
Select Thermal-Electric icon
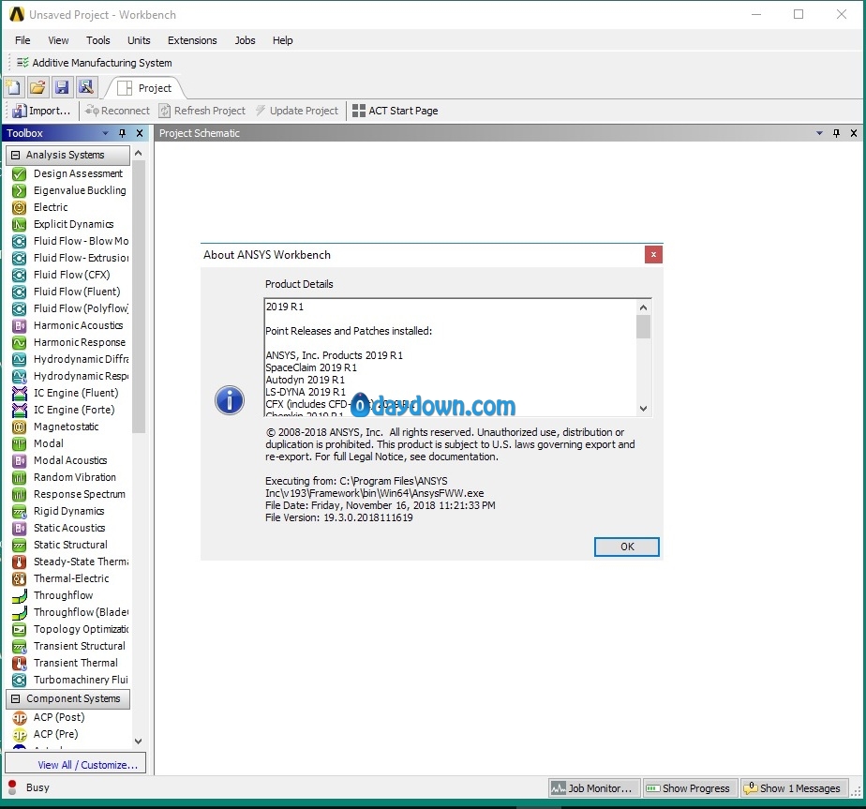coord(20,578)
